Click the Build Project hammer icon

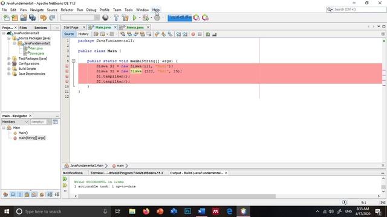click(x=116, y=17)
